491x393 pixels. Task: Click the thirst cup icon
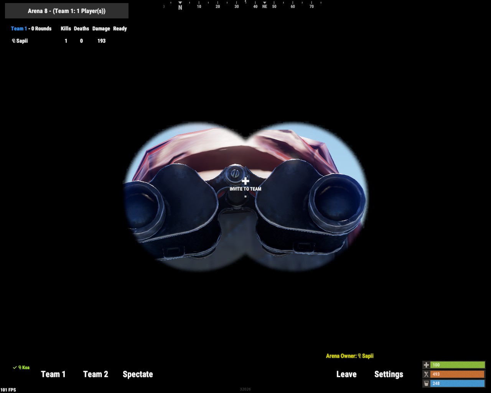(x=426, y=383)
